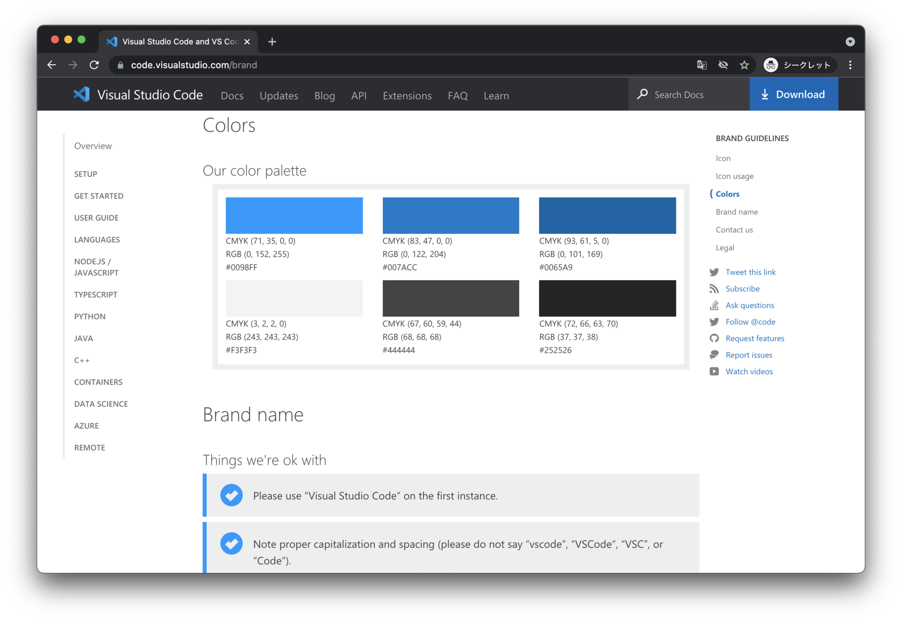Expand the LANGUAGES sidebar section

[x=97, y=240]
